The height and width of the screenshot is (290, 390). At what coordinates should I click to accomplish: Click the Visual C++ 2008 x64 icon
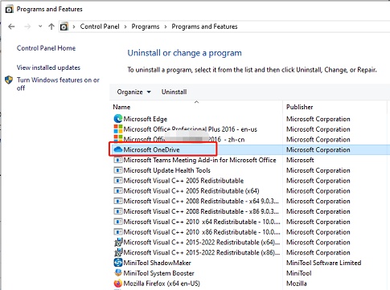118,201
